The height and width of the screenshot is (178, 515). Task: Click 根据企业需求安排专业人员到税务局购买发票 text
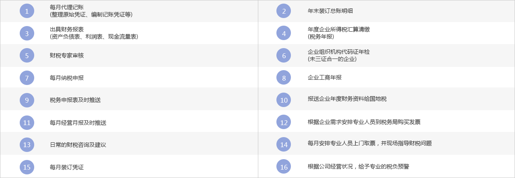tap(364, 122)
